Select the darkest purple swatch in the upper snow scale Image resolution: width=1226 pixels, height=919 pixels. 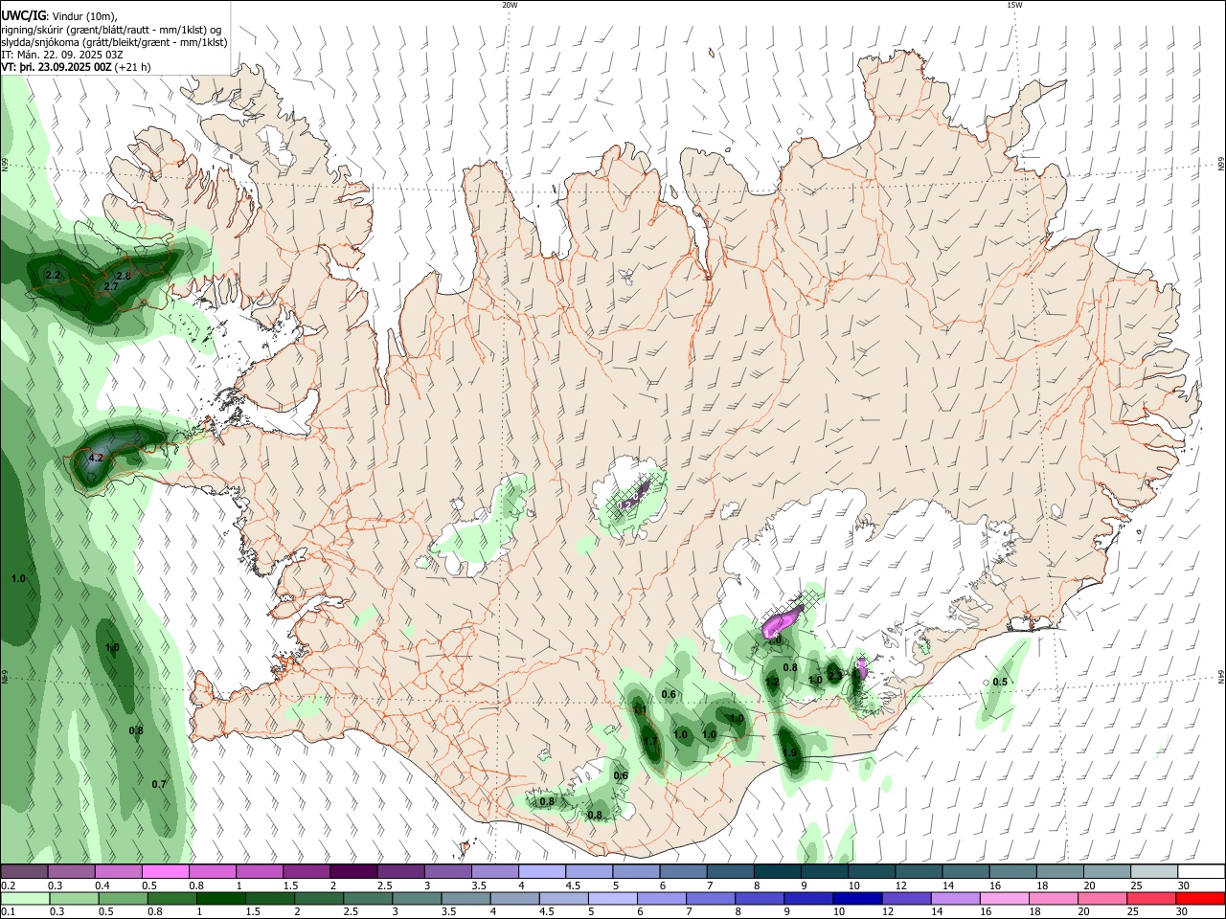click(353, 872)
